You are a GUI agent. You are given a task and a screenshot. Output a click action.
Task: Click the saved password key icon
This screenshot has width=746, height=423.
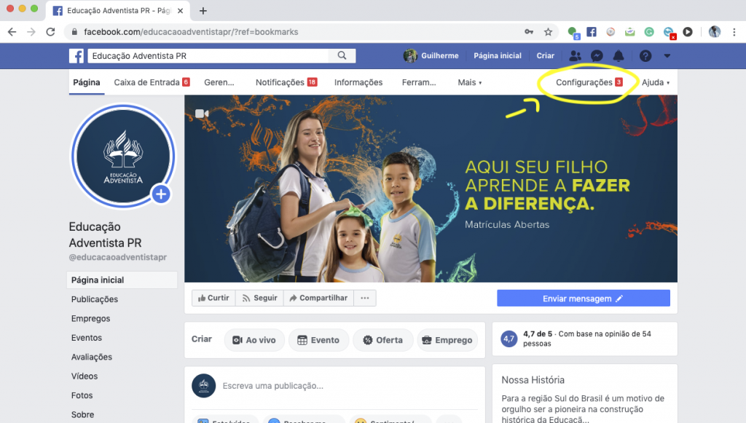tap(529, 32)
